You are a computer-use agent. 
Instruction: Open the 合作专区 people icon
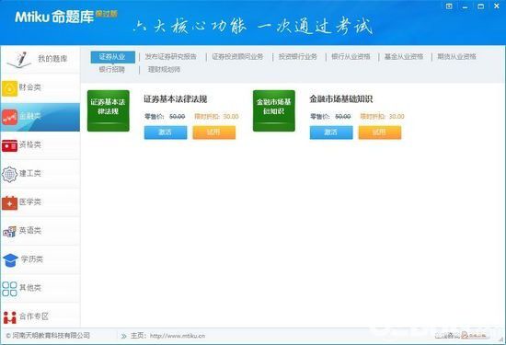pos(10,317)
